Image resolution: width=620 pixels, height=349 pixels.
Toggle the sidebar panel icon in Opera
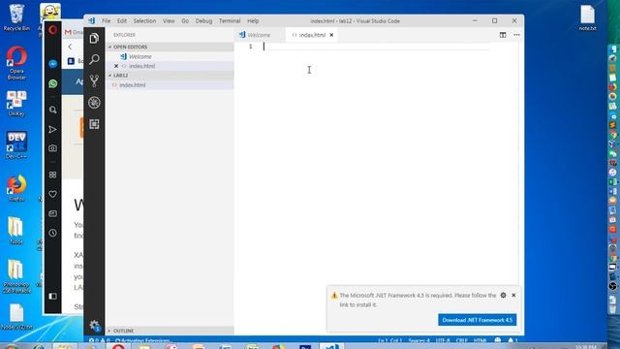pyautogui.click(x=52, y=296)
